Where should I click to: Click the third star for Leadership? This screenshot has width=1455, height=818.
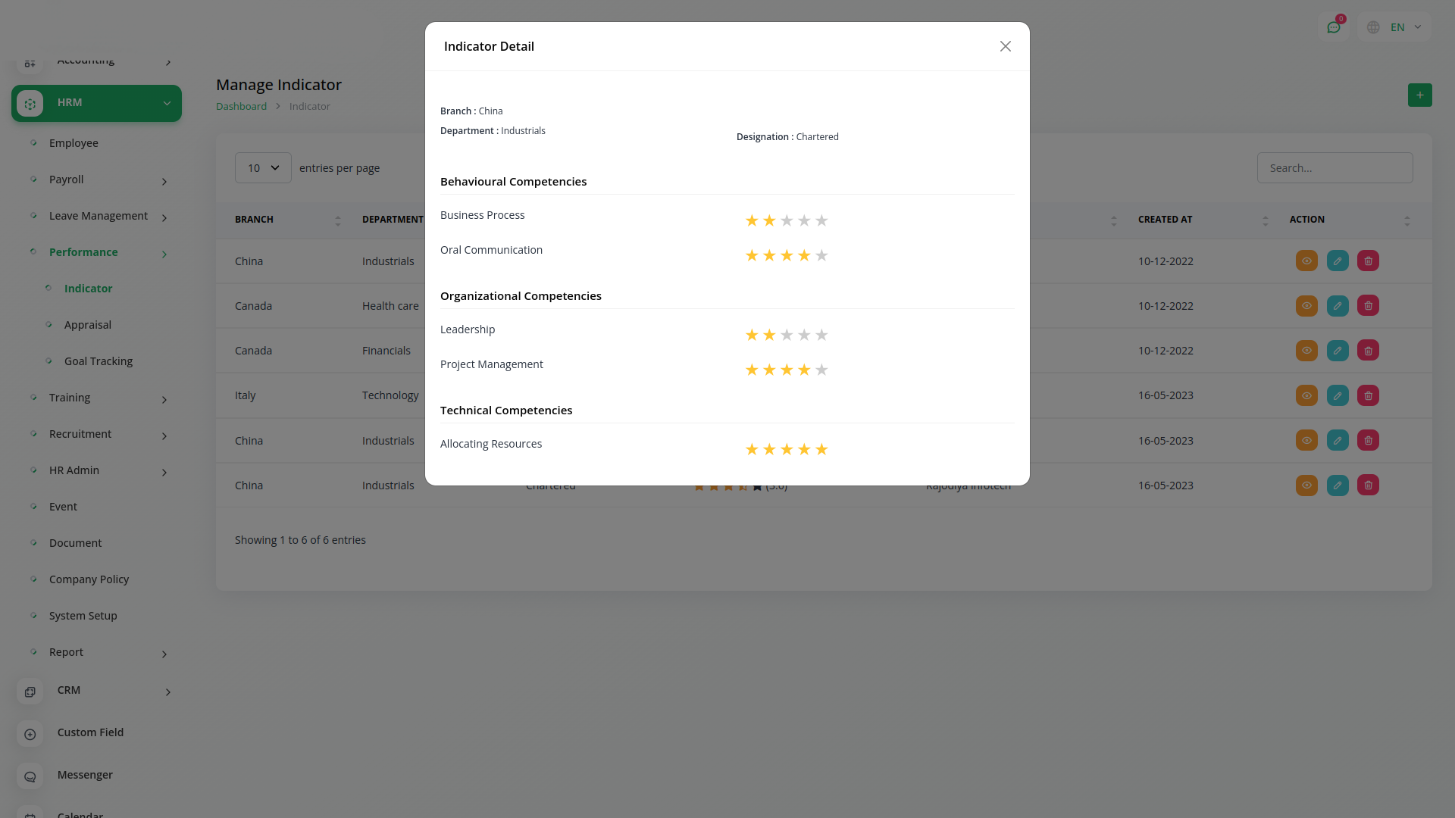click(x=787, y=335)
